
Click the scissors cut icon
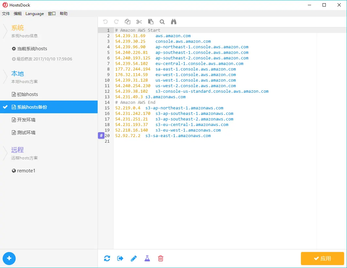coord(139,22)
